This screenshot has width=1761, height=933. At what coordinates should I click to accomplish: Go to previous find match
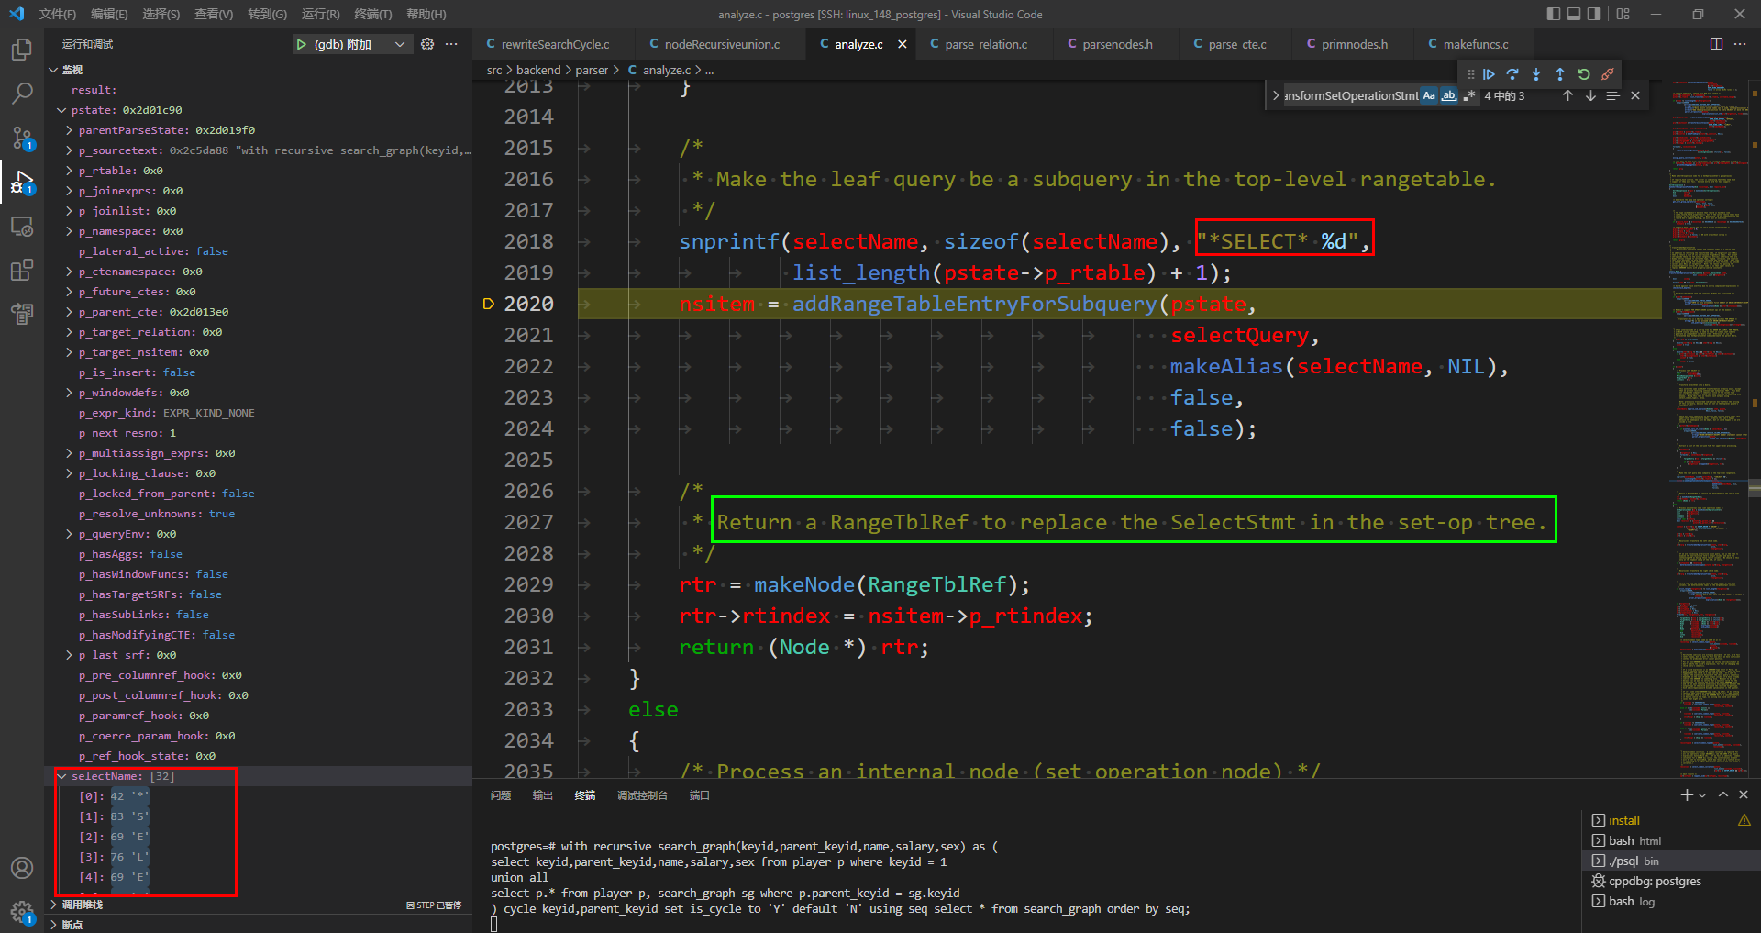point(1567,95)
